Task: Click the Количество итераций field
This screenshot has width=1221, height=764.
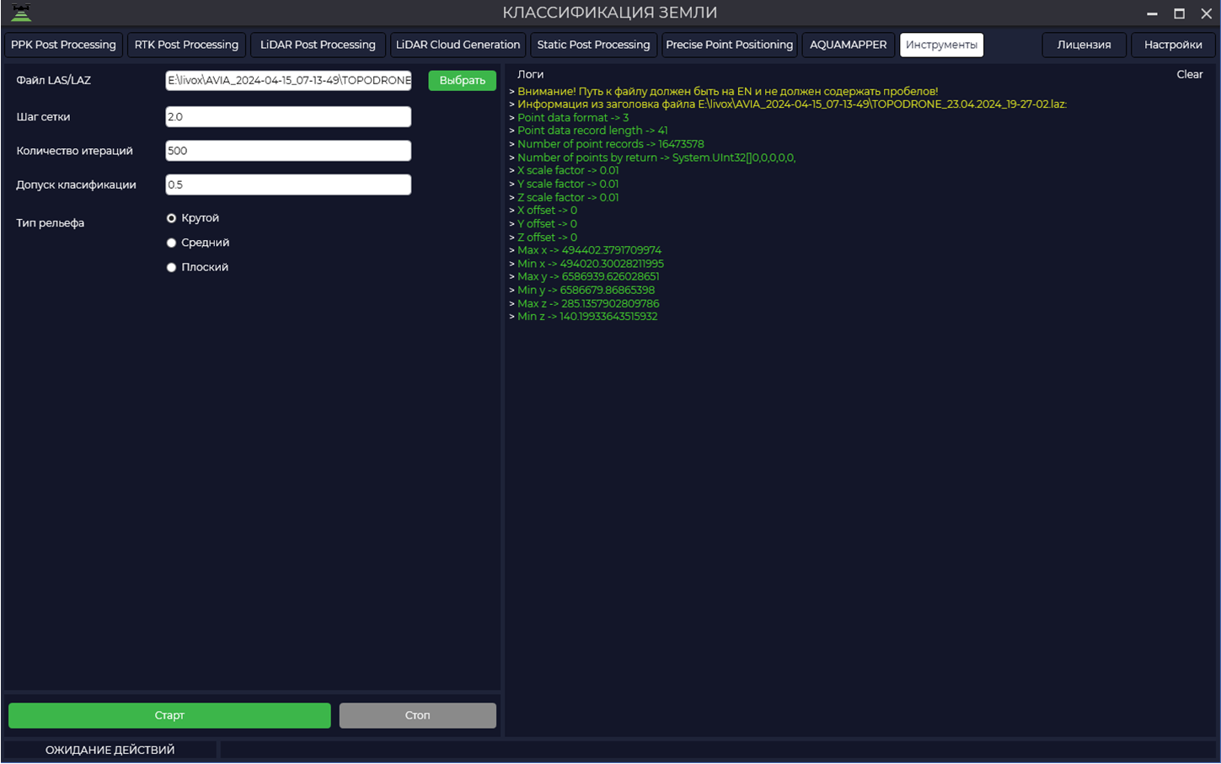Action: tap(288, 151)
